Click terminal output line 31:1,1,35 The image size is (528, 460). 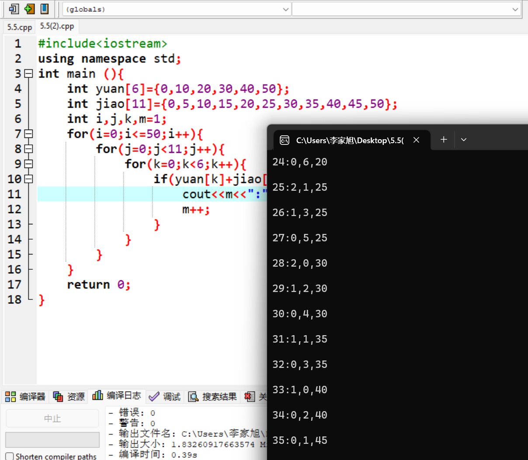300,339
